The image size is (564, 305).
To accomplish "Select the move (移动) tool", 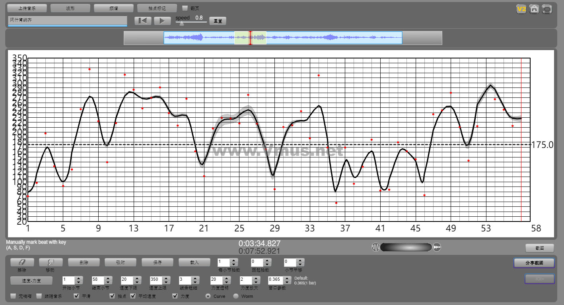I will (51, 262).
